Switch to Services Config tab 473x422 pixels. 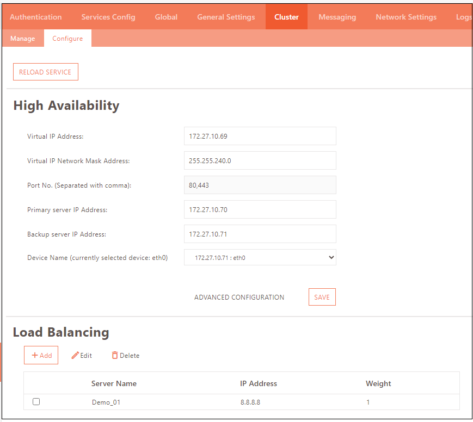(108, 17)
